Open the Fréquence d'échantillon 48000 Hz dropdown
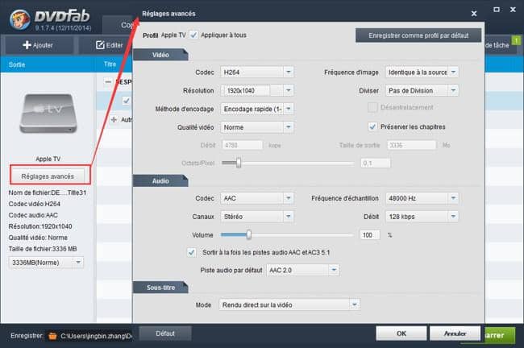 453,198
